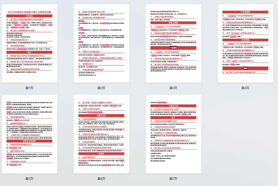The image size is (278, 186).
Task: Click the 第1页 page label
Action: [29, 88]
